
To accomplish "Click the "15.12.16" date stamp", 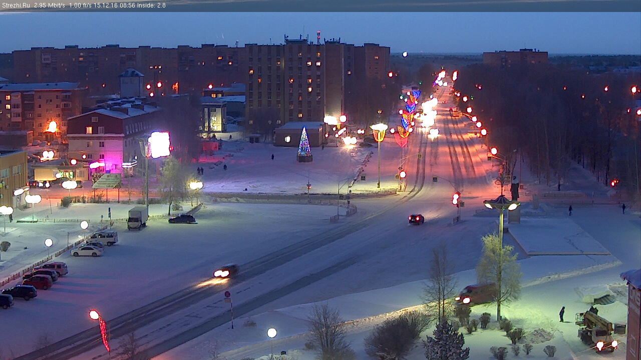I will 105,5.
